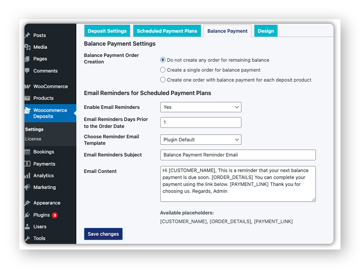Select the Balance Payment tab
Screen dimensions: 363x272
pos(227,31)
